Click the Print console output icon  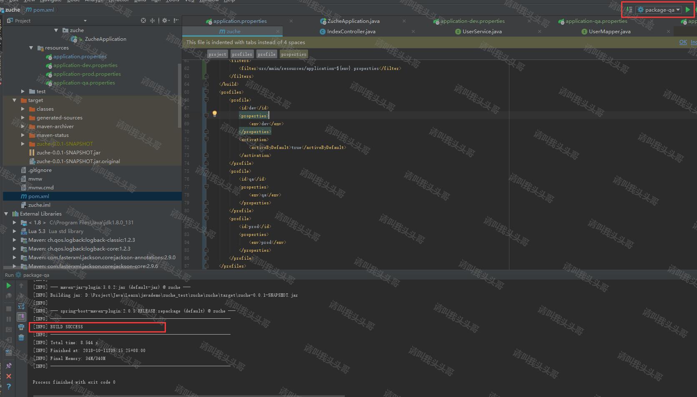(x=21, y=328)
